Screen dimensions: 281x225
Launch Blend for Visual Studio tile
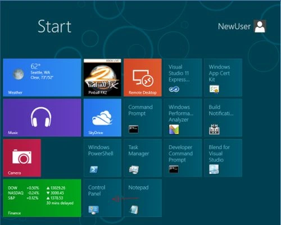coord(223,158)
